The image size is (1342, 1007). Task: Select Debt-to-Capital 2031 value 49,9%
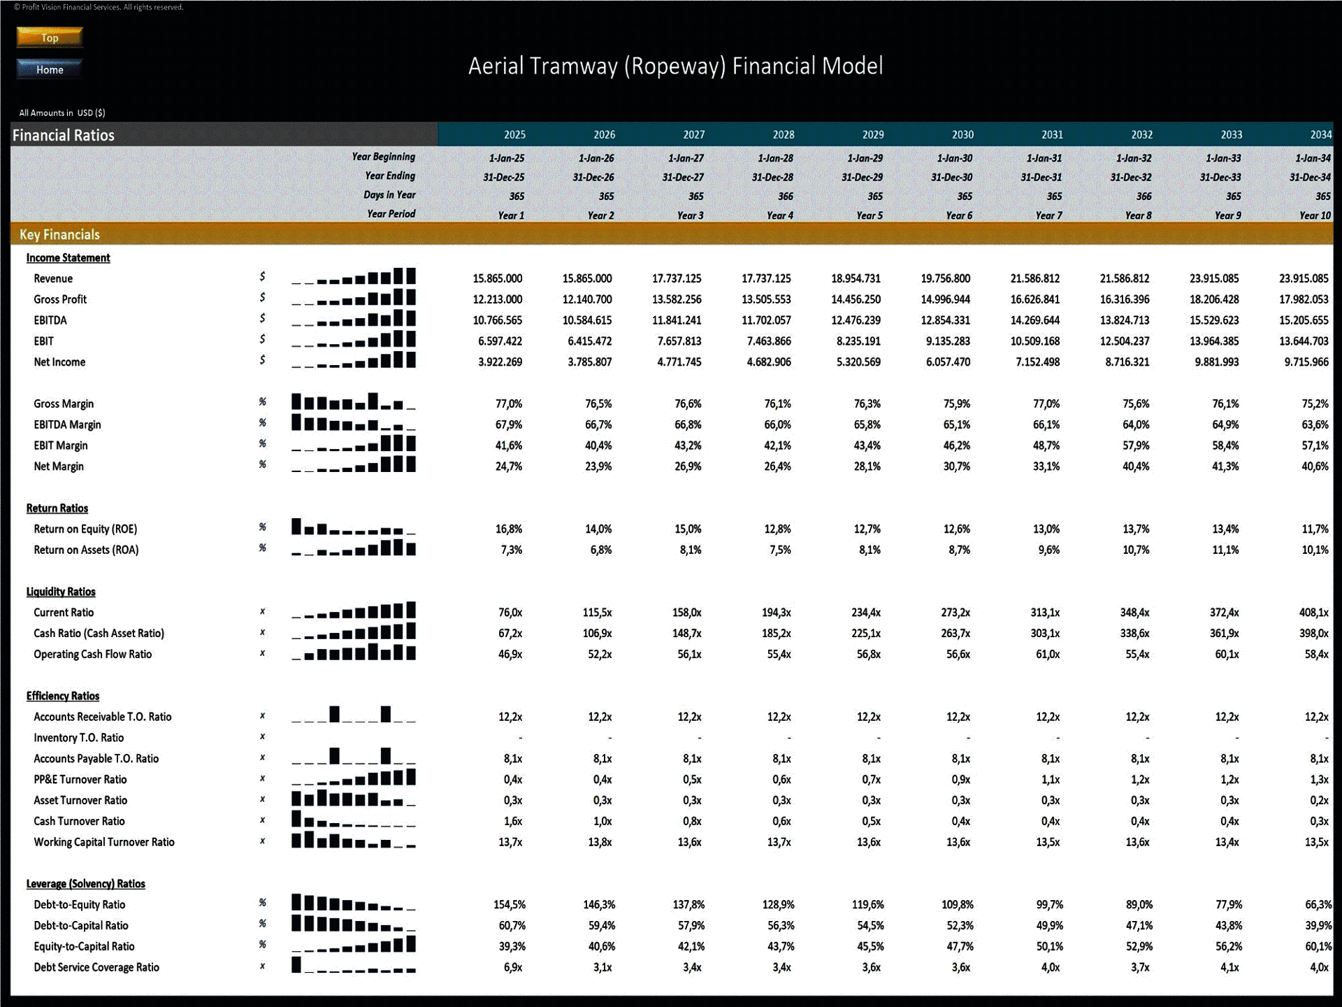tap(1050, 926)
